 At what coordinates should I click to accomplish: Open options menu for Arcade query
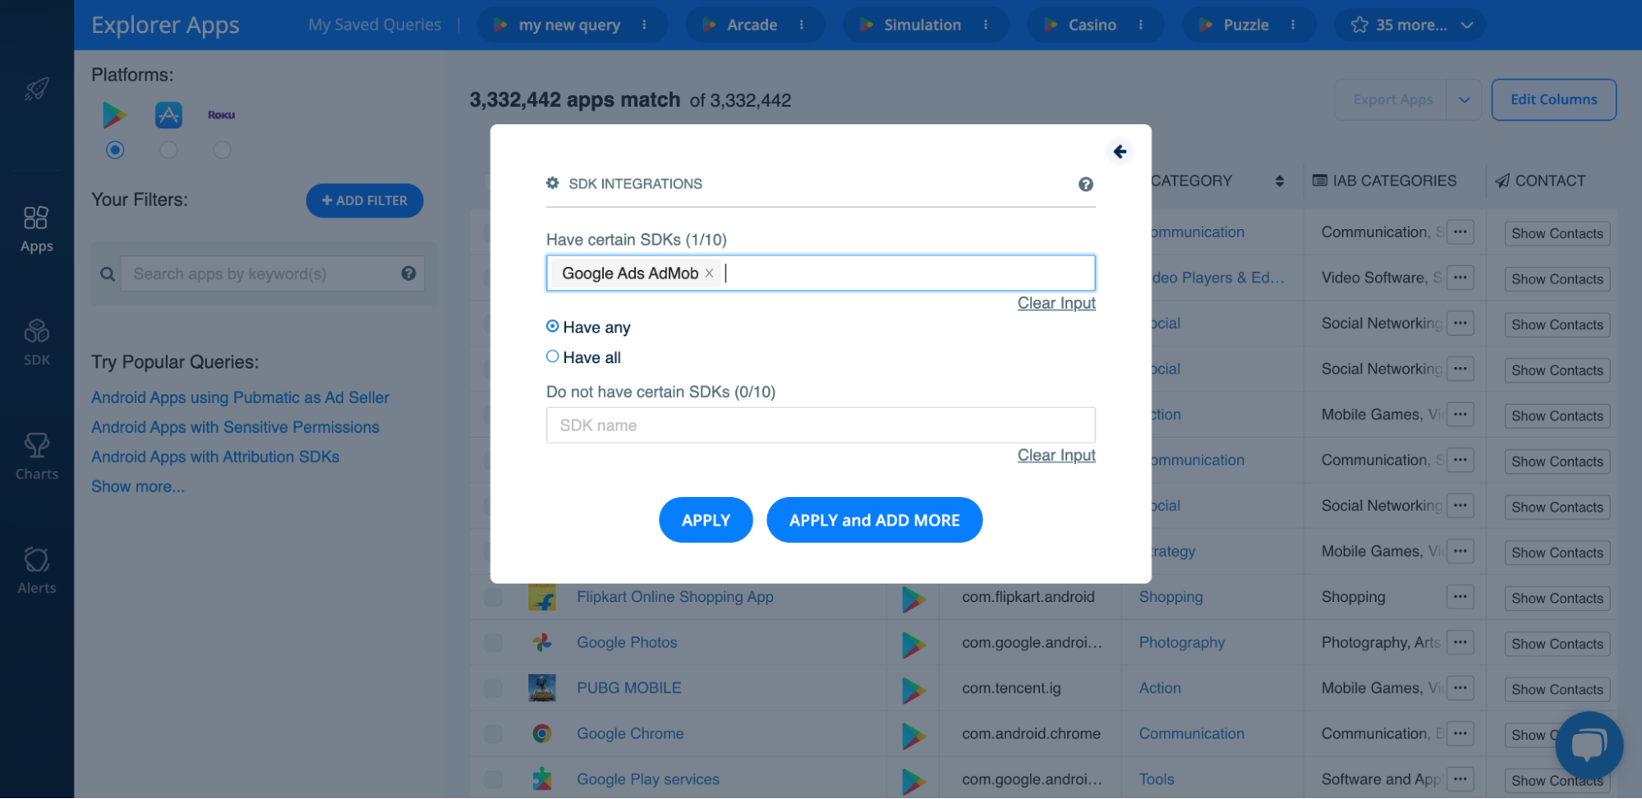802,25
